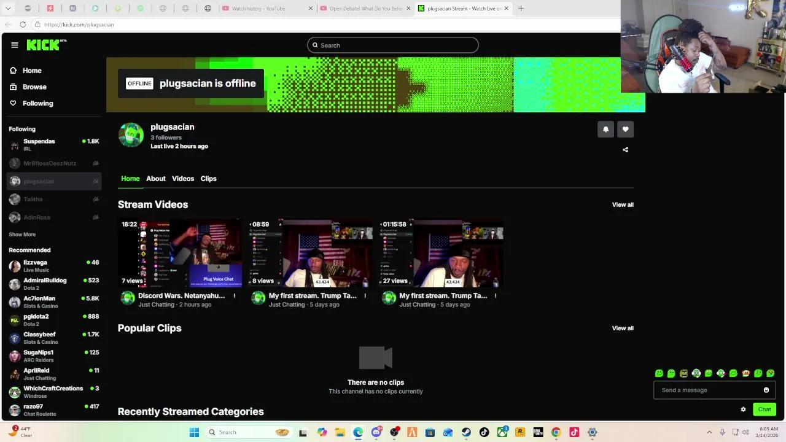Viewport: 786px width, 442px height.
Task: Open taskbar weather widget
Action: point(20,432)
